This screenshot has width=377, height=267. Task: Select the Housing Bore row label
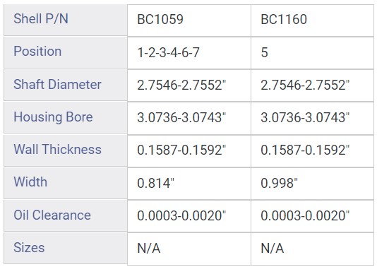[x=53, y=117]
